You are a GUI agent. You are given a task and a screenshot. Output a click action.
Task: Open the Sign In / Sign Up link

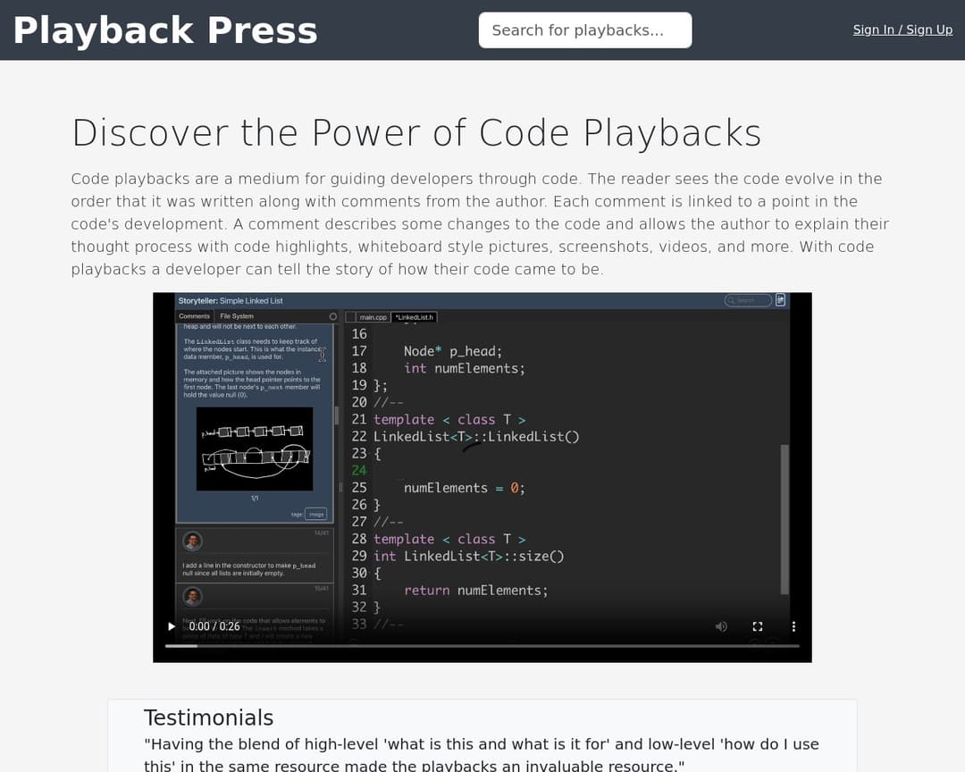[x=902, y=29]
